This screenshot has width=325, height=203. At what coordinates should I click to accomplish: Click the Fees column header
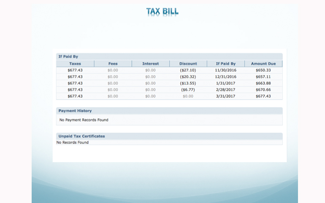(x=113, y=64)
